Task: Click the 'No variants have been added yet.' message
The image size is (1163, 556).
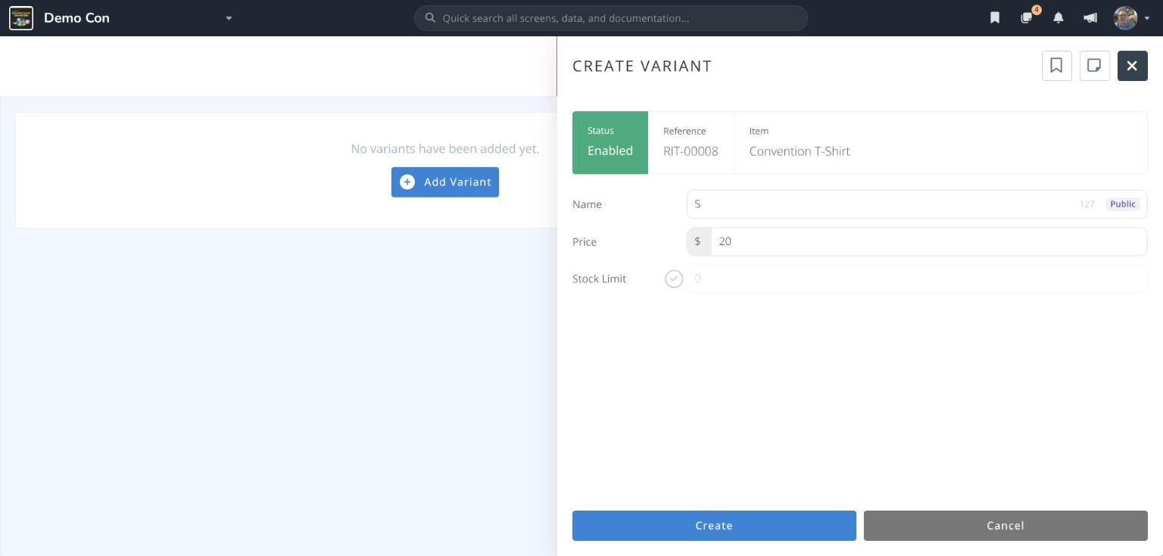Action: [x=445, y=149]
